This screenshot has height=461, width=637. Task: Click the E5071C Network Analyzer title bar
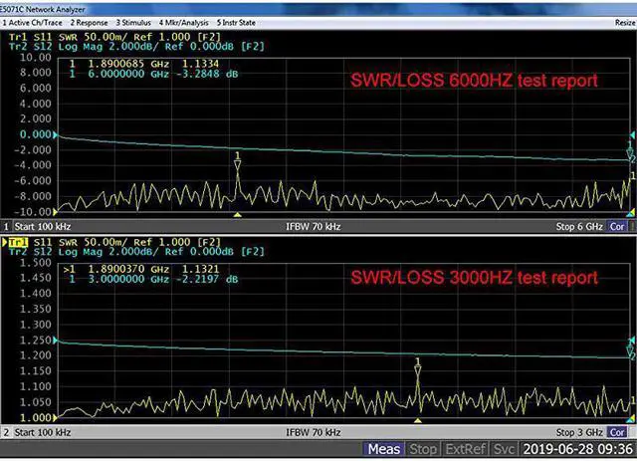coord(318,9)
